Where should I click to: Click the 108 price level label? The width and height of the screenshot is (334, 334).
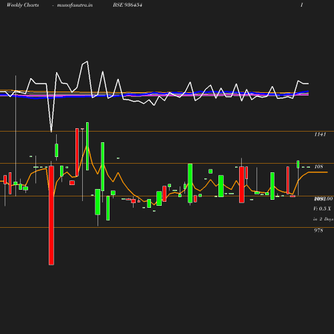[319, 166]
